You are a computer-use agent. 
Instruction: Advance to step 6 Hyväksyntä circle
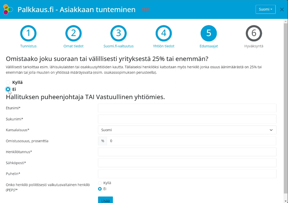(254, 33)
